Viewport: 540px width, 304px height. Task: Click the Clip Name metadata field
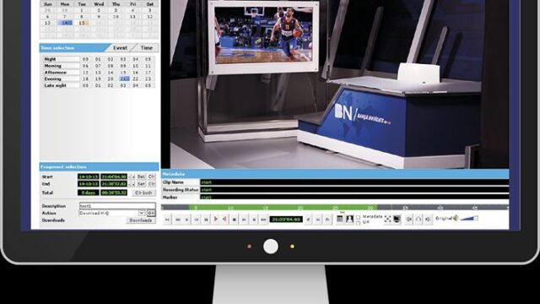pos(354,182)
